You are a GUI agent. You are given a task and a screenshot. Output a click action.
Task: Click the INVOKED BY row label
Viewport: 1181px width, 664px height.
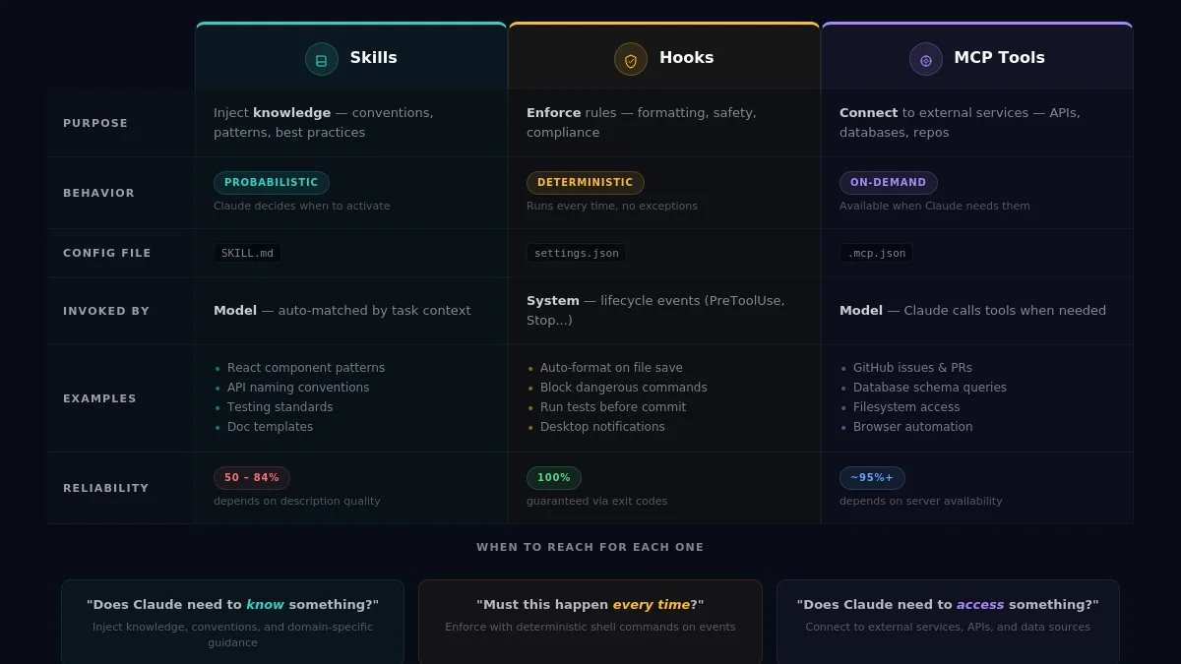coord(106,311)
